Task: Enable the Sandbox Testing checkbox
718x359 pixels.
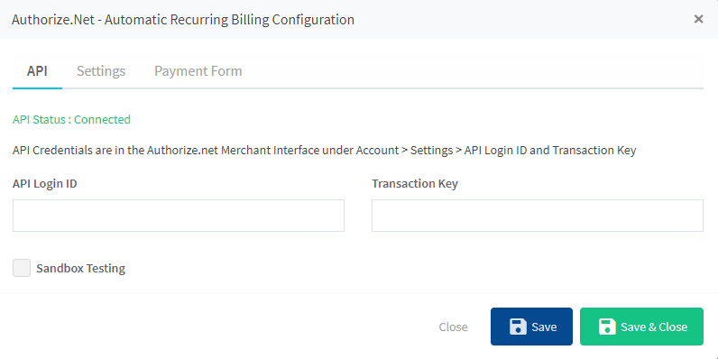Action: tap(22, 268)
